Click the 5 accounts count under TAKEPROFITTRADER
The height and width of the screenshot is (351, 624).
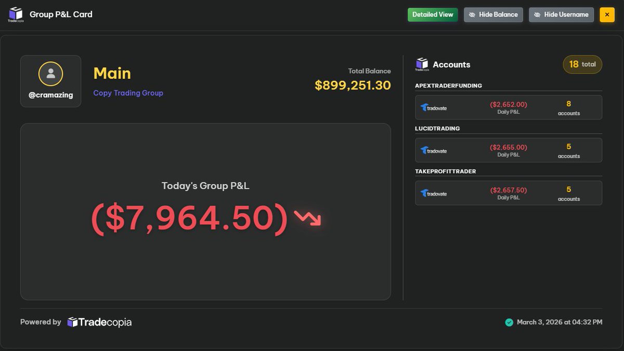569,193
